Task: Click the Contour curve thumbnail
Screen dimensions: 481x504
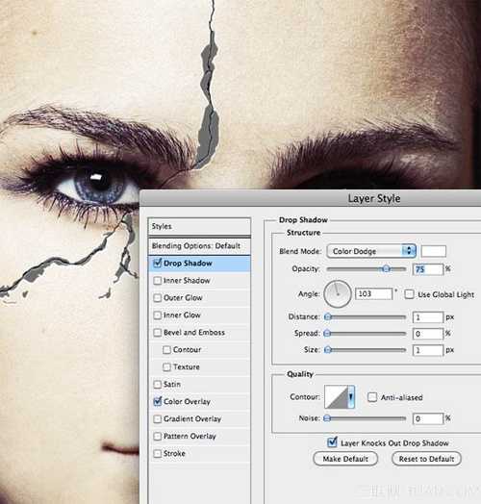Action: tap(337, 397)
